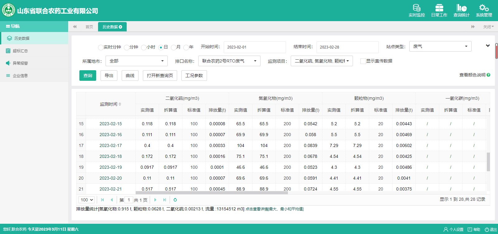Screen dimensions: 498x234
Task: Open the 关闭 tab options dropdown
Action: pyautogui.click(x=488, y=27)
